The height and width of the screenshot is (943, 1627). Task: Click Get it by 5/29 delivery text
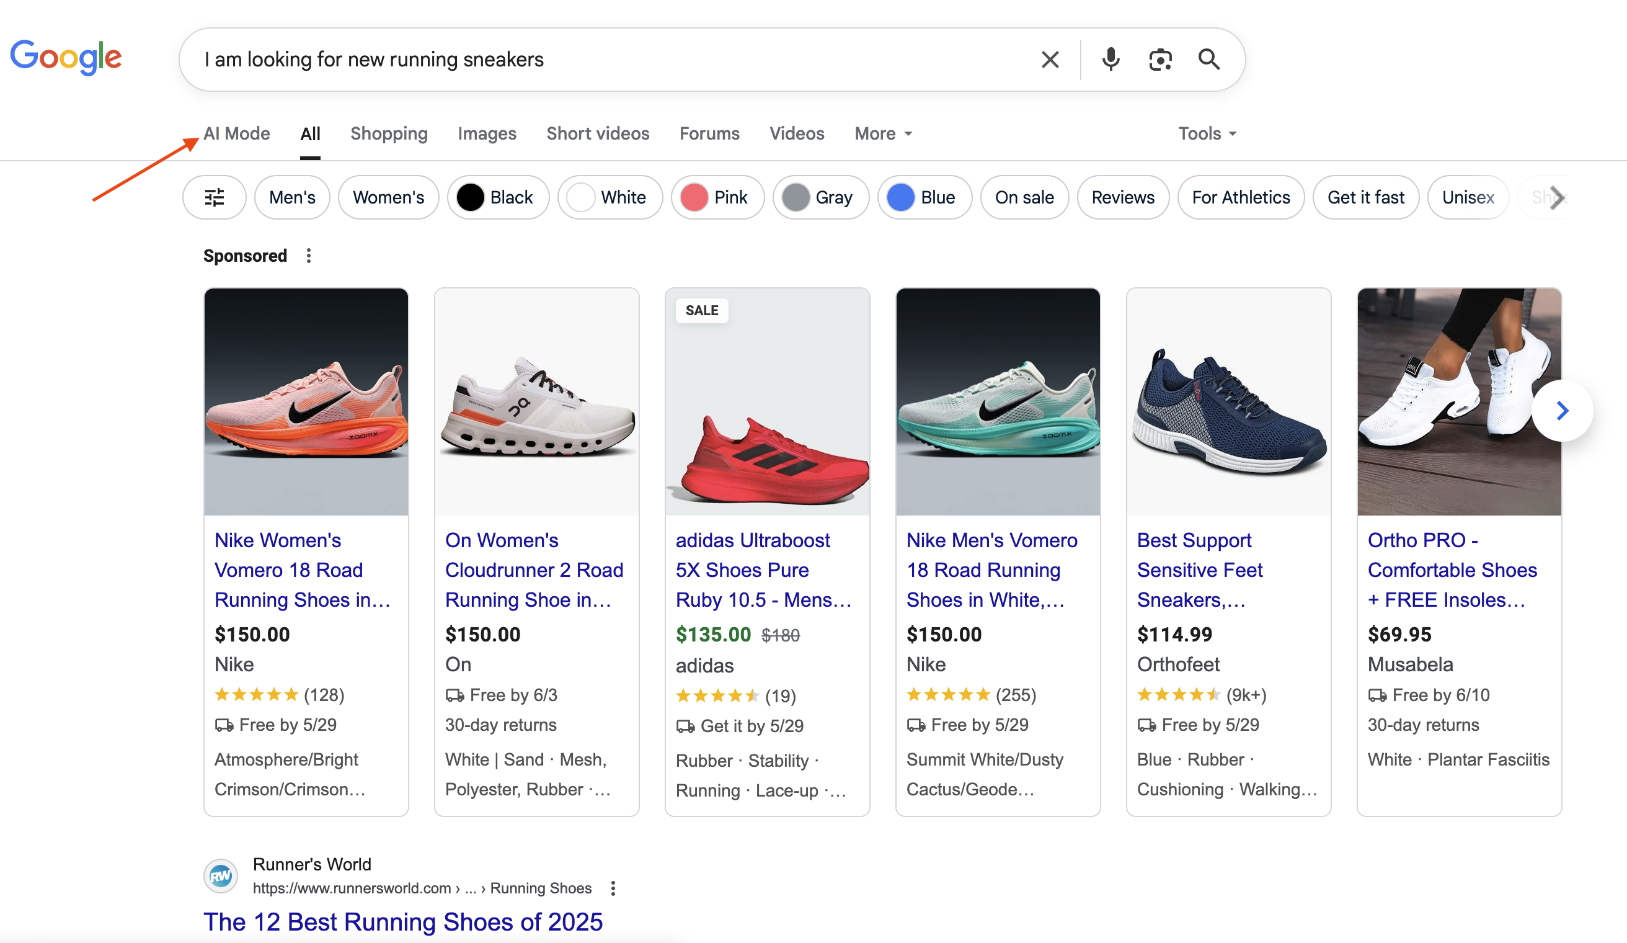(751, 726)
